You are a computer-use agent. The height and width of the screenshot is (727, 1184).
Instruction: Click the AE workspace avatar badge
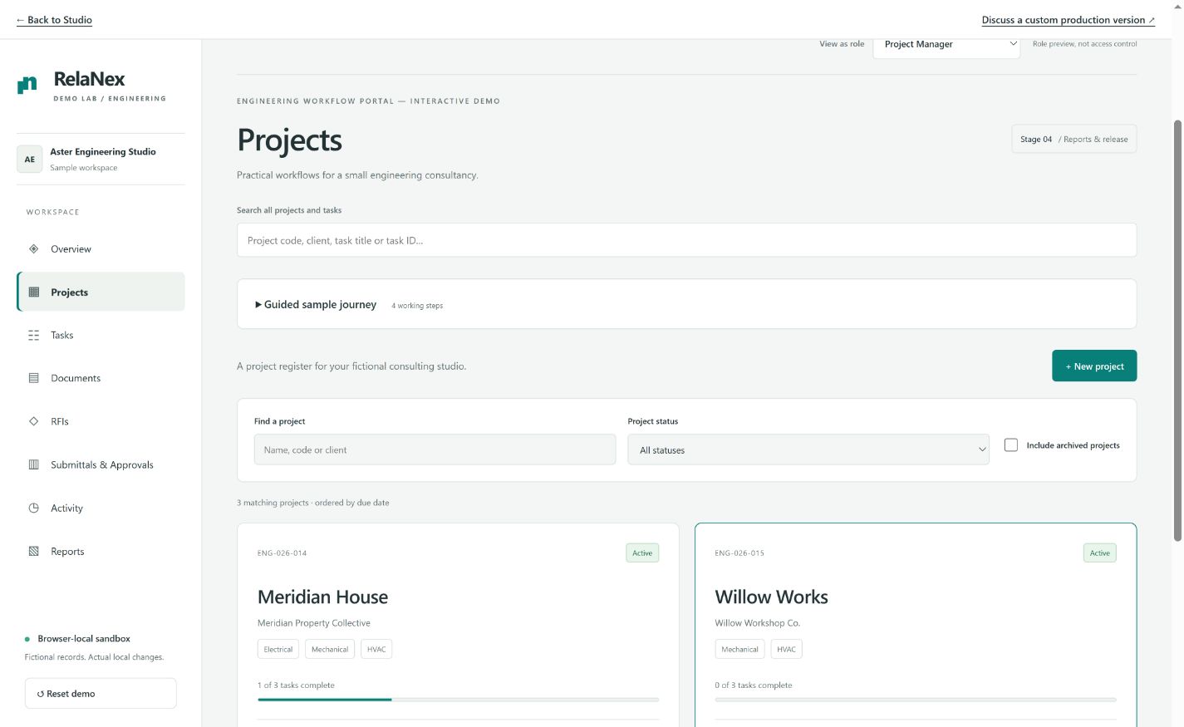pyautogui.click(x=30, y=160)
